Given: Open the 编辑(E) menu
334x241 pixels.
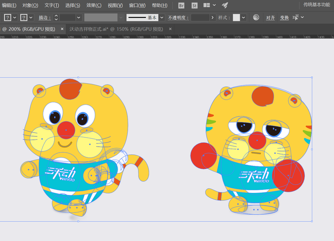Looking at the screenshot, I should [x=9, y=5].
